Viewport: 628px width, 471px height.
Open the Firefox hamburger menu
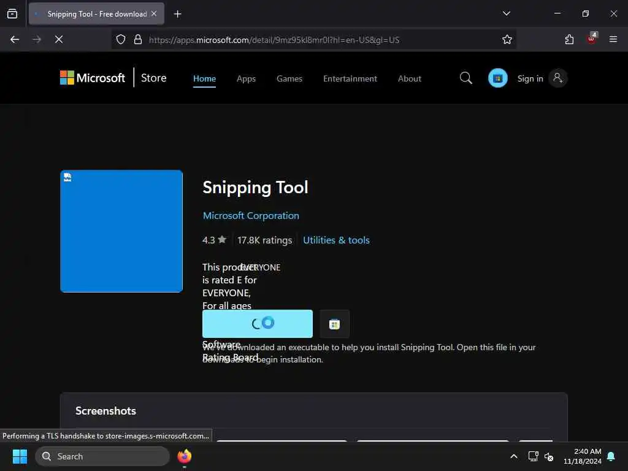coord(613,39)
